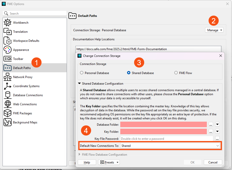Open the Workbench settings icon

(x=7, y=23)
